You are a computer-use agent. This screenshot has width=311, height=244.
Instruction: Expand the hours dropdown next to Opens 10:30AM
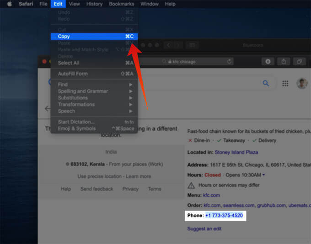(264, 175)
